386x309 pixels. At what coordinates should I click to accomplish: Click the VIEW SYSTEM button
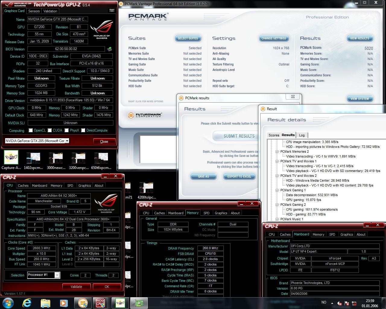(x=360, y=99)
